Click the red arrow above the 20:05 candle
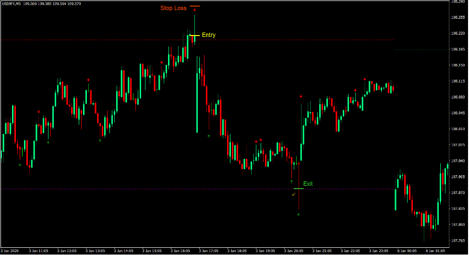Image resolution: width=469 pixels, height=255 pixels. 301,97
